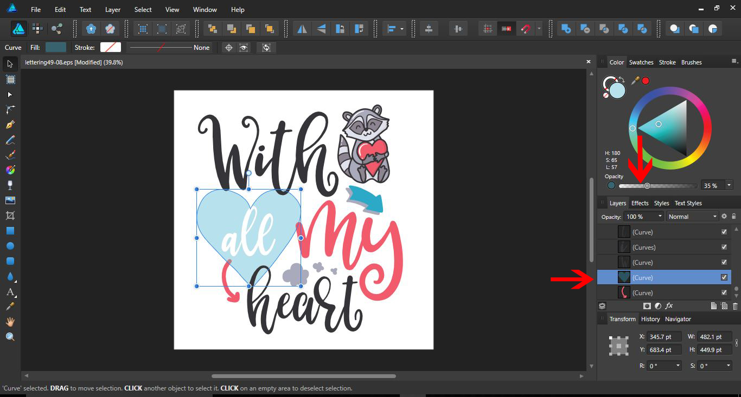The image size is (741, 397).
Task: Open the Layer menu
Action: coord(113,10)
